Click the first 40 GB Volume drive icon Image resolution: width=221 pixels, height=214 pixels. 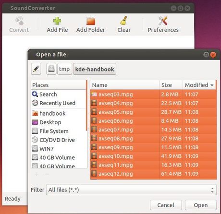pyautogui.click(x=35, y=157)
